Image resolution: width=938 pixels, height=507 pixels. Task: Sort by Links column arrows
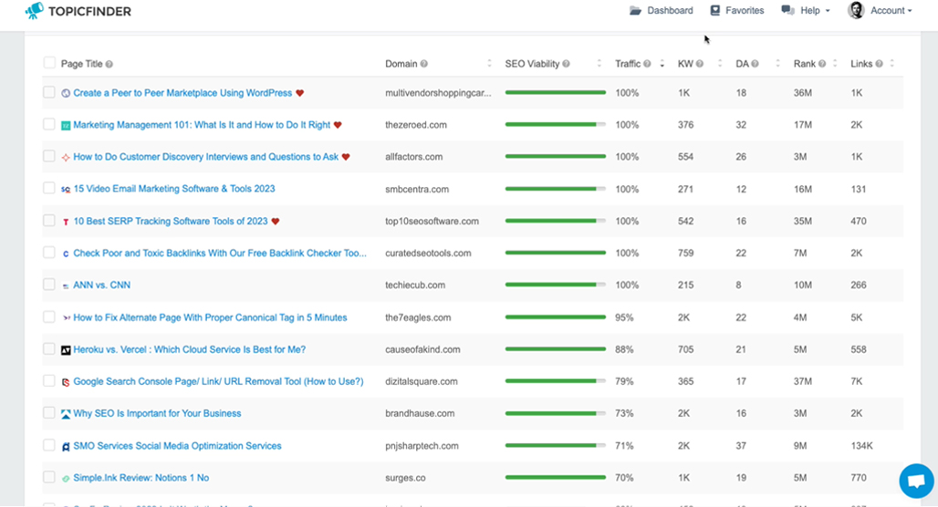pos(892,64)
